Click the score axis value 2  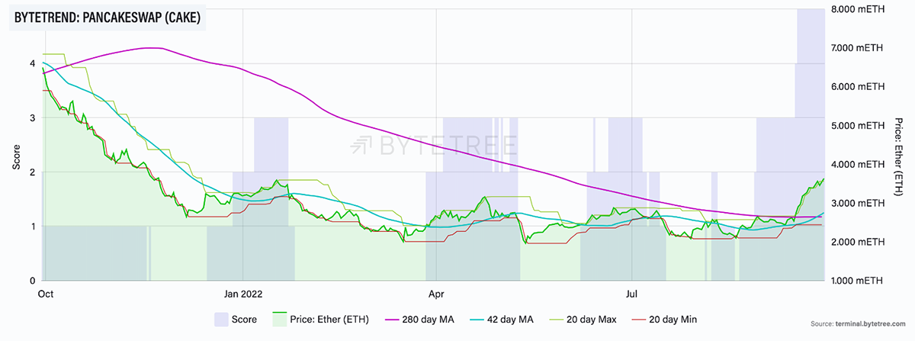32,172
